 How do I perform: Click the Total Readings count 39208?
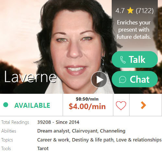44,122
